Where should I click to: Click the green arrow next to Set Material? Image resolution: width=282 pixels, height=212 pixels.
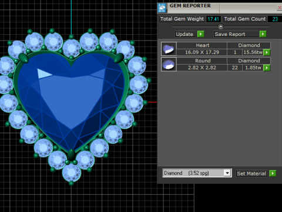click(x=273, y=173)
